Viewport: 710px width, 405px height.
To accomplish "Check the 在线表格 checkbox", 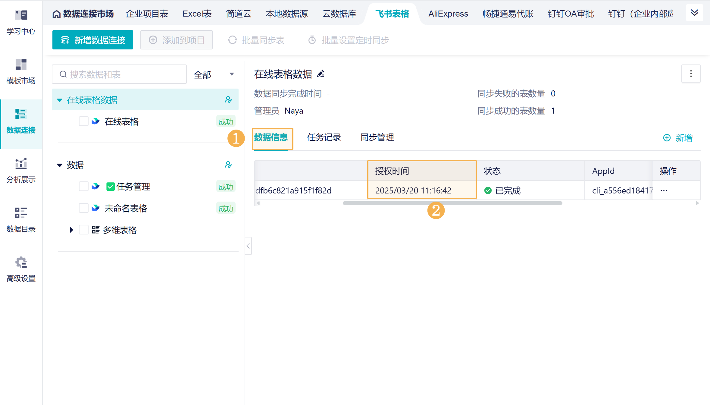I will click(83, 121).
